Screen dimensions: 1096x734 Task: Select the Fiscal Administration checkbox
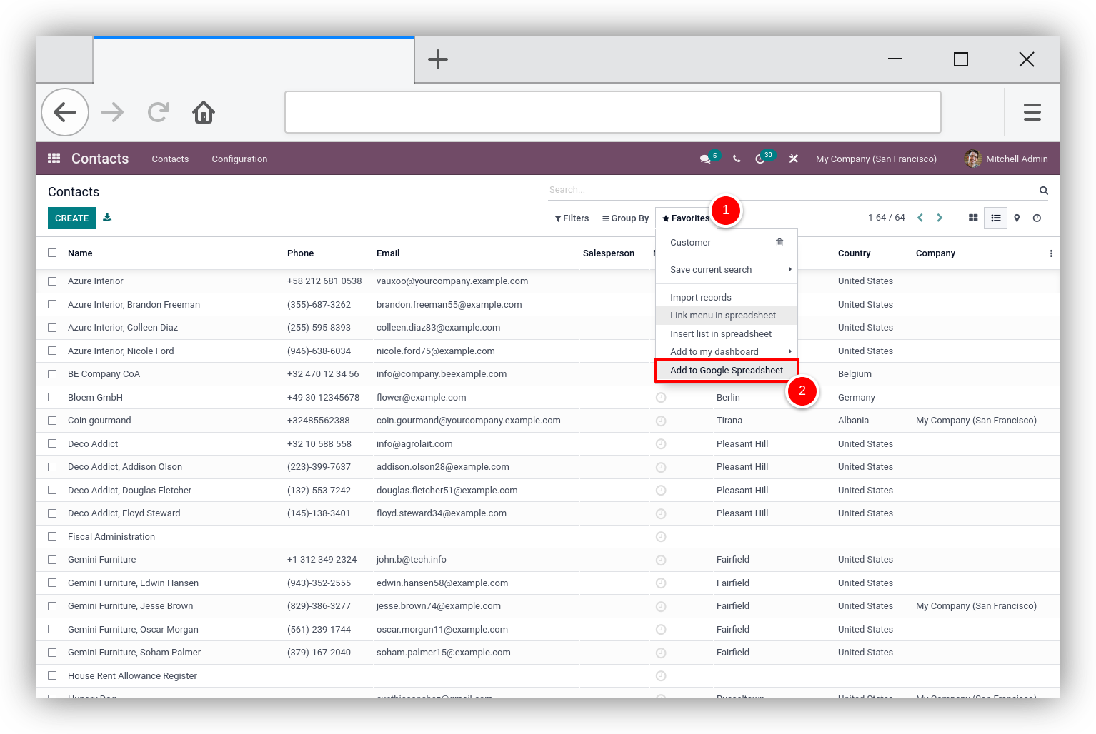coord(52,536)
